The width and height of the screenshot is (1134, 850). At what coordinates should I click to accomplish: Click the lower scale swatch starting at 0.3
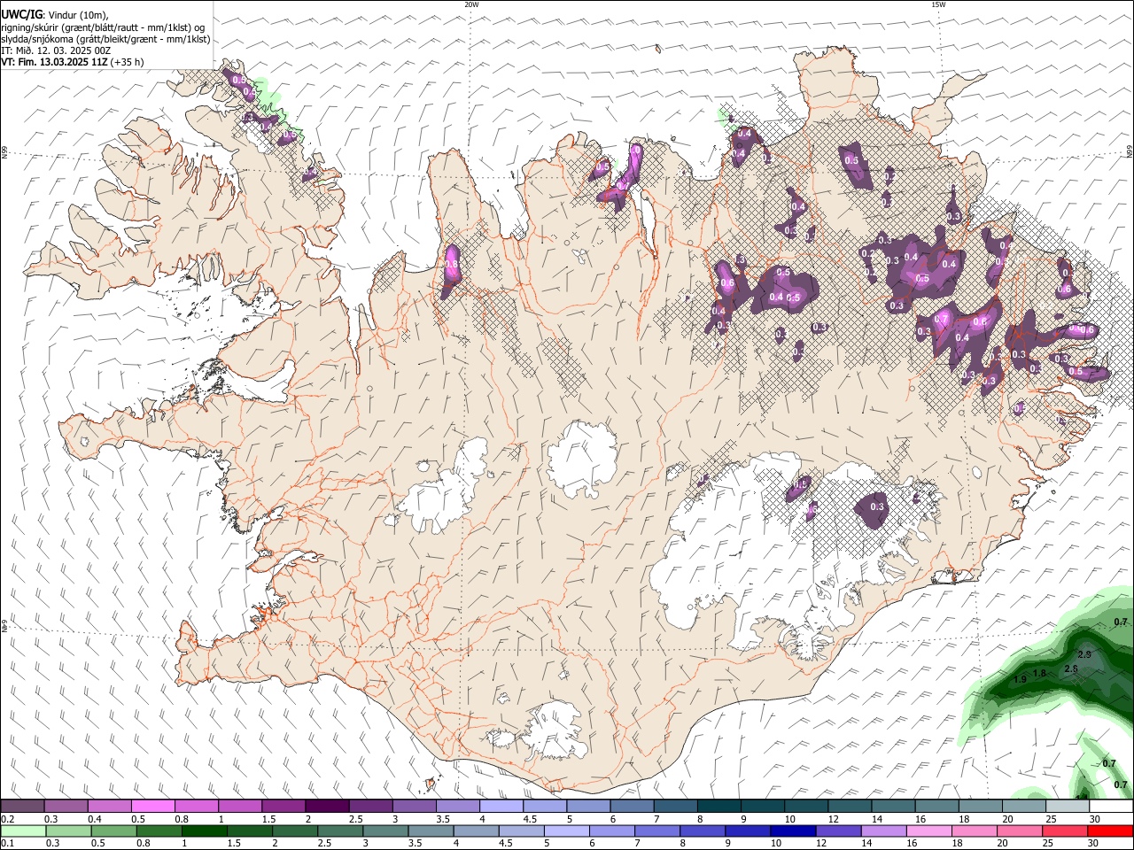pos(66,831)
